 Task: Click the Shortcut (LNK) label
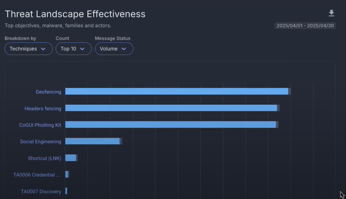pyautogui.click(x=44, y=158)
